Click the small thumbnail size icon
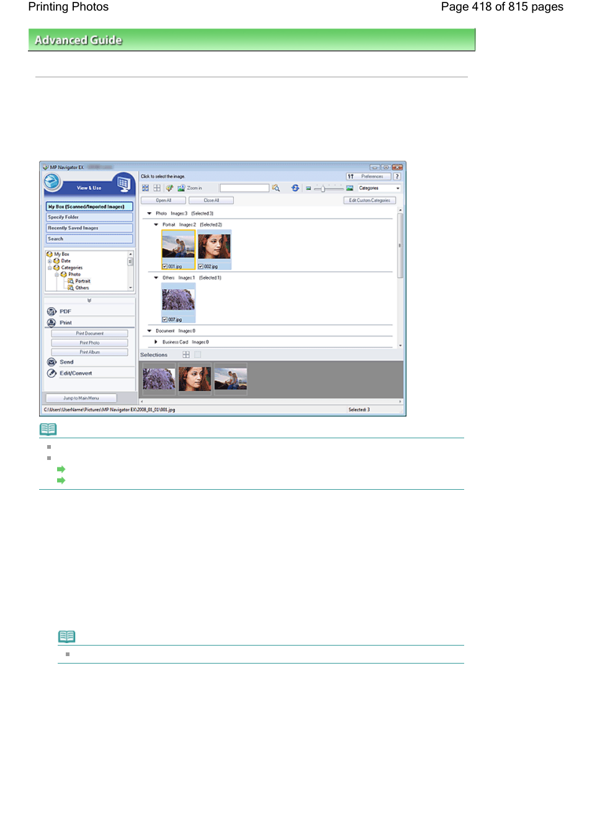Viewport: 592px width, 838px height. (308, 188)
